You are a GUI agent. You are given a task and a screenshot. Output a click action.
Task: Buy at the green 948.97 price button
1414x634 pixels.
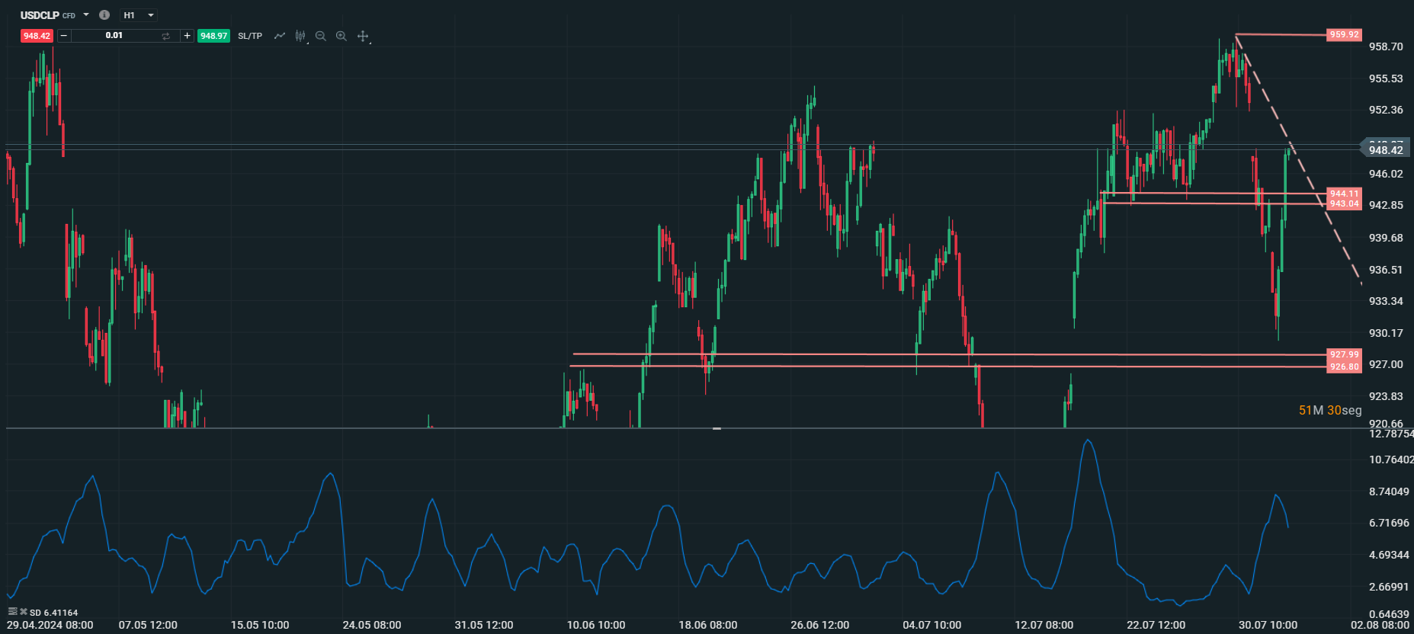[213, 36]
